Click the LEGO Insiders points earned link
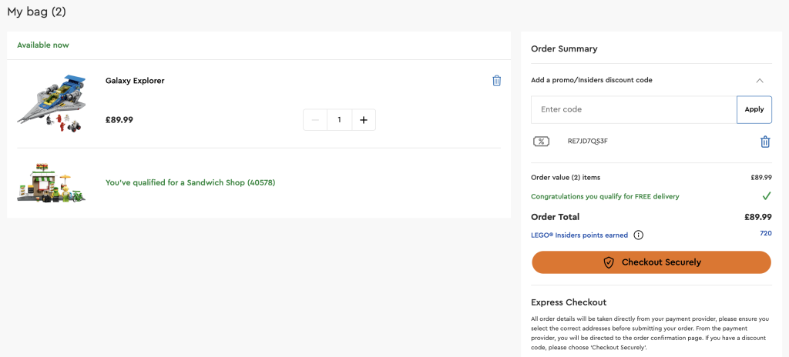The height and width of the screenshot is (357, 789). (x=579, y=235)
